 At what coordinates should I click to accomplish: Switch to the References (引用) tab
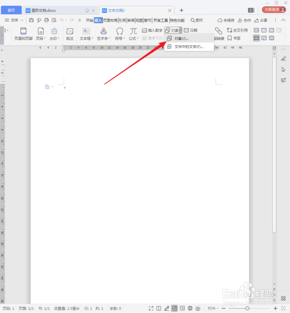click(x=122, y=20)
